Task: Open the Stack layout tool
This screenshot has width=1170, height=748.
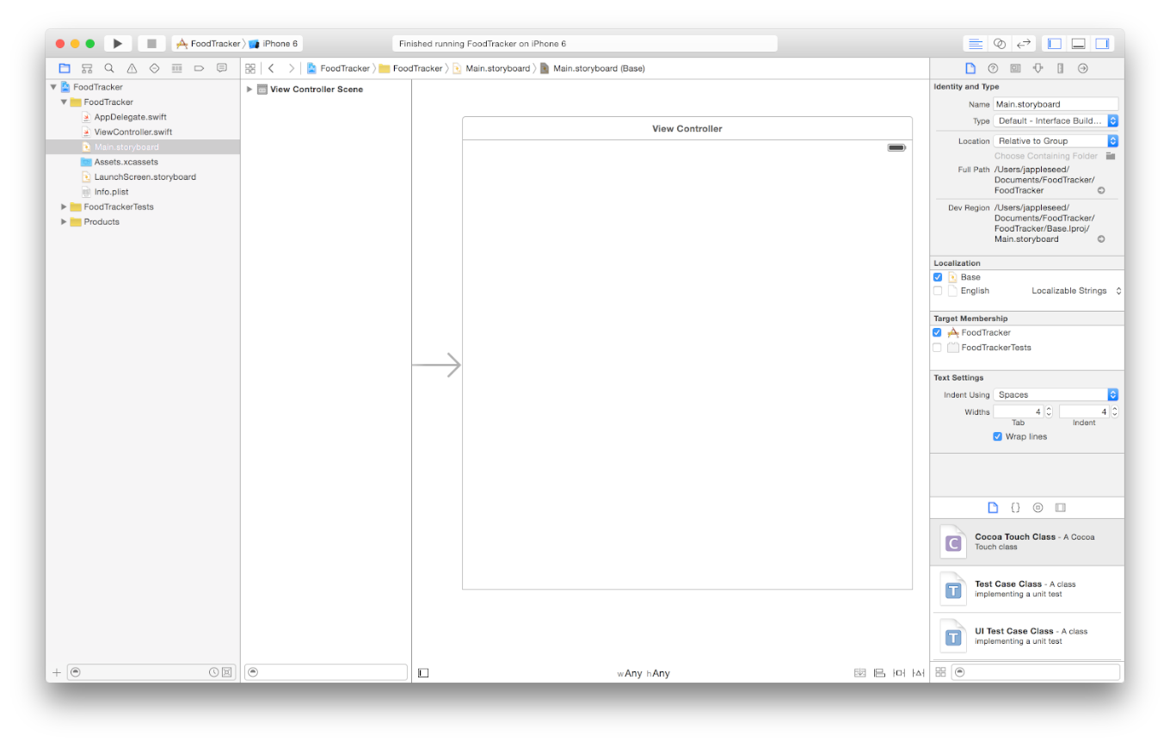Action: (x=859, y=673)
